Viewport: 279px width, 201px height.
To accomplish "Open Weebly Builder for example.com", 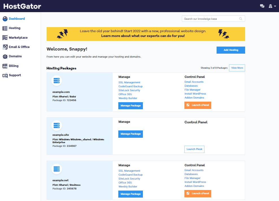I will 128,98.
